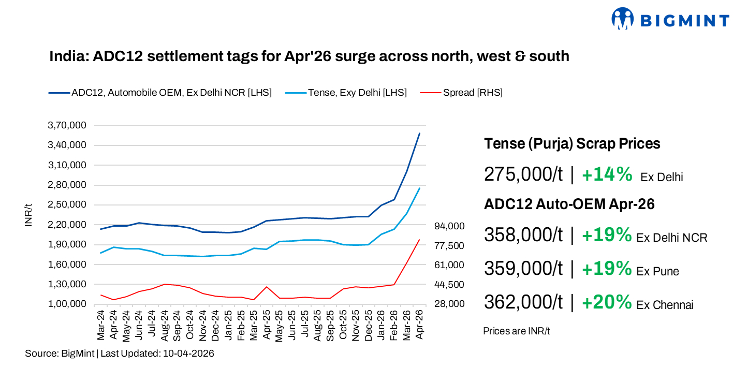Image resolution: width=733 pixels, height=367 pixels.
Task: Select the dark blue ADC12 legend line marker
Action: coord(61,92)
